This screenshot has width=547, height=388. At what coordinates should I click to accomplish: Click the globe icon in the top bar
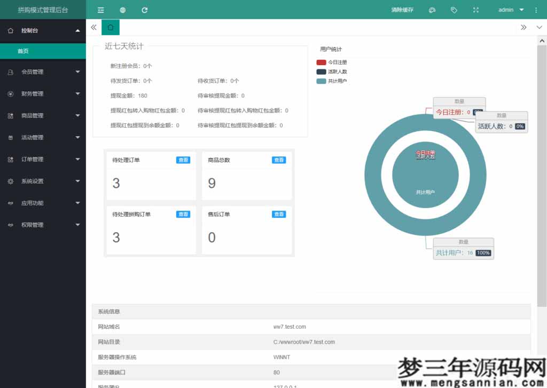(122, 9)
